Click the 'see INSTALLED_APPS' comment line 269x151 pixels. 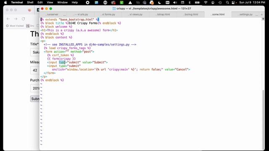click(x=90, y=44)
